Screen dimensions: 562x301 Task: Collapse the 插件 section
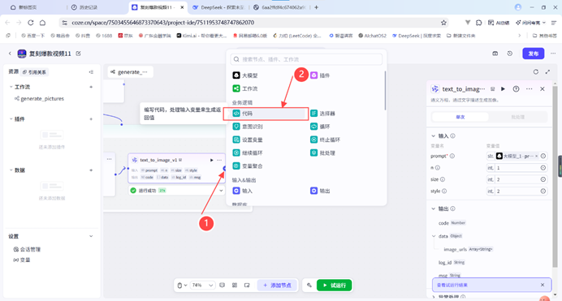11,118
